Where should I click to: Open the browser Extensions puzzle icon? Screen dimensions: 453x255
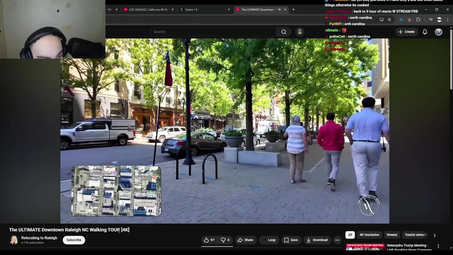[x=418, y=19]
